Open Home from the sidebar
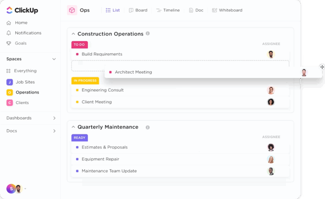Viewport: 325px width, 199px height. (17, 23)
